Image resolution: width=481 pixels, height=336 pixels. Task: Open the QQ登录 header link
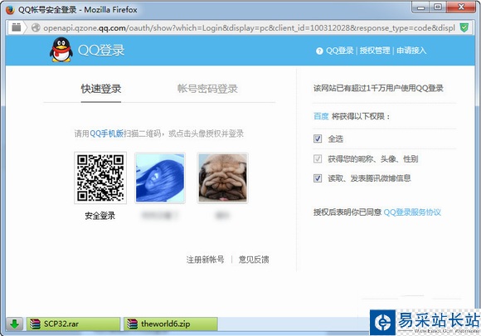point(339,51)
